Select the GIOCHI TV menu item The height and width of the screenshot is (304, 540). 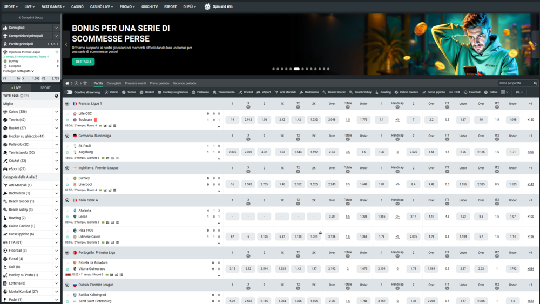click(x=150, y=6)
